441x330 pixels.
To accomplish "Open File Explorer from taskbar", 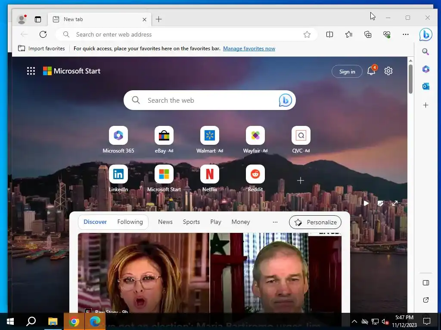I will pos(53,321).
